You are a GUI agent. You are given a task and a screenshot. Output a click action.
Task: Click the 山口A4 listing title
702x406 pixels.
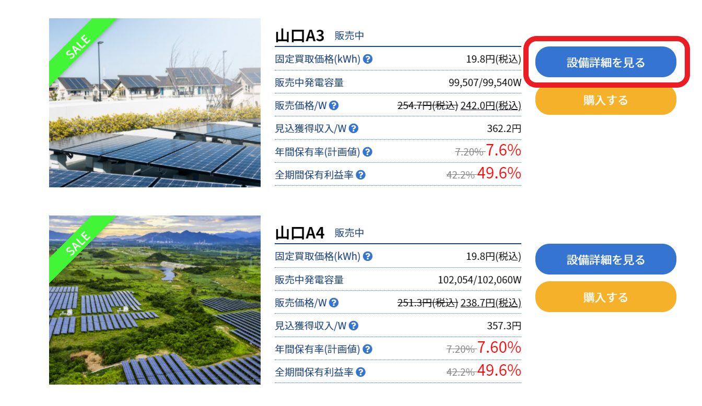pyautogui.click(x=300, y=233)
